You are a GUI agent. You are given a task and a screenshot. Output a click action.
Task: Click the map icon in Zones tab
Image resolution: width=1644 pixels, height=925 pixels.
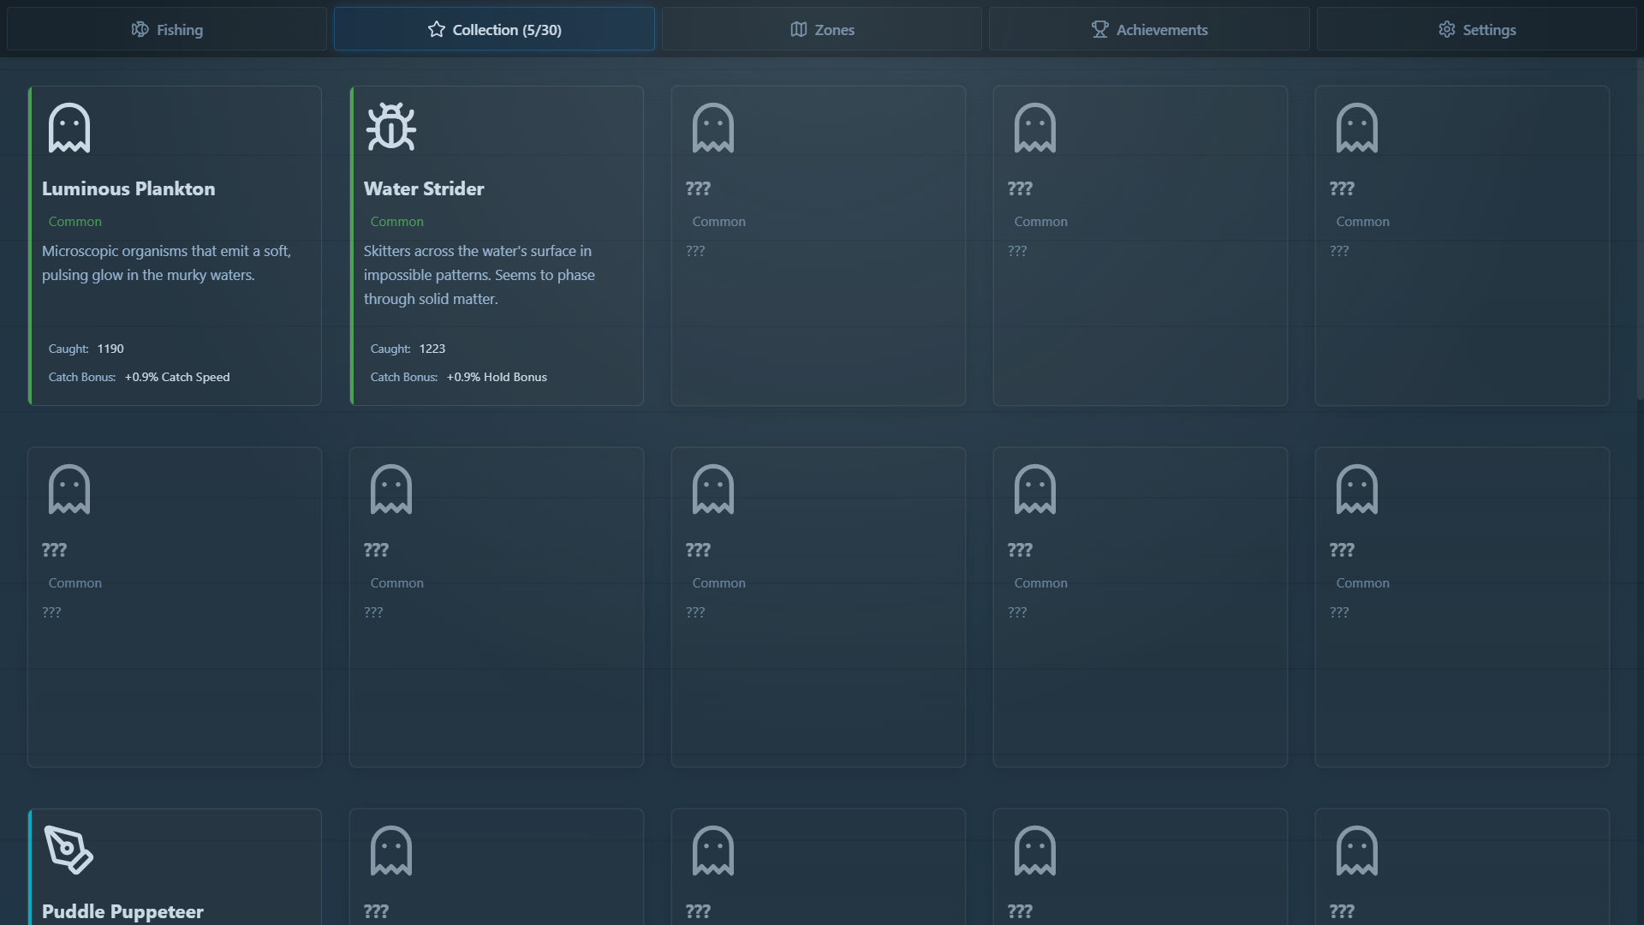[x=798, y=29]
